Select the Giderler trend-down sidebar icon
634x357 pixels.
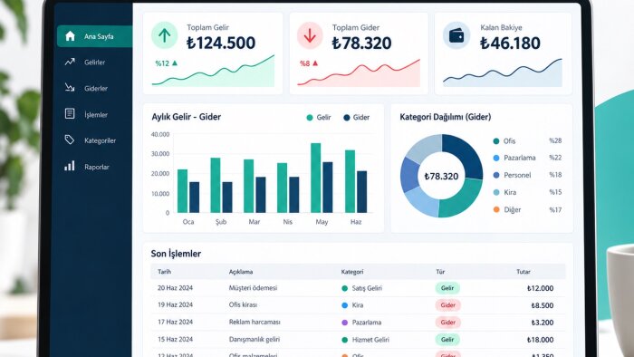pyautogui.click(x=70, y=88)
